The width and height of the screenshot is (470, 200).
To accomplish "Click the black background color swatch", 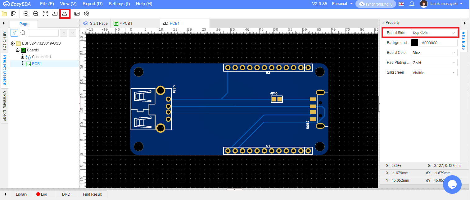I will point(415,43).
